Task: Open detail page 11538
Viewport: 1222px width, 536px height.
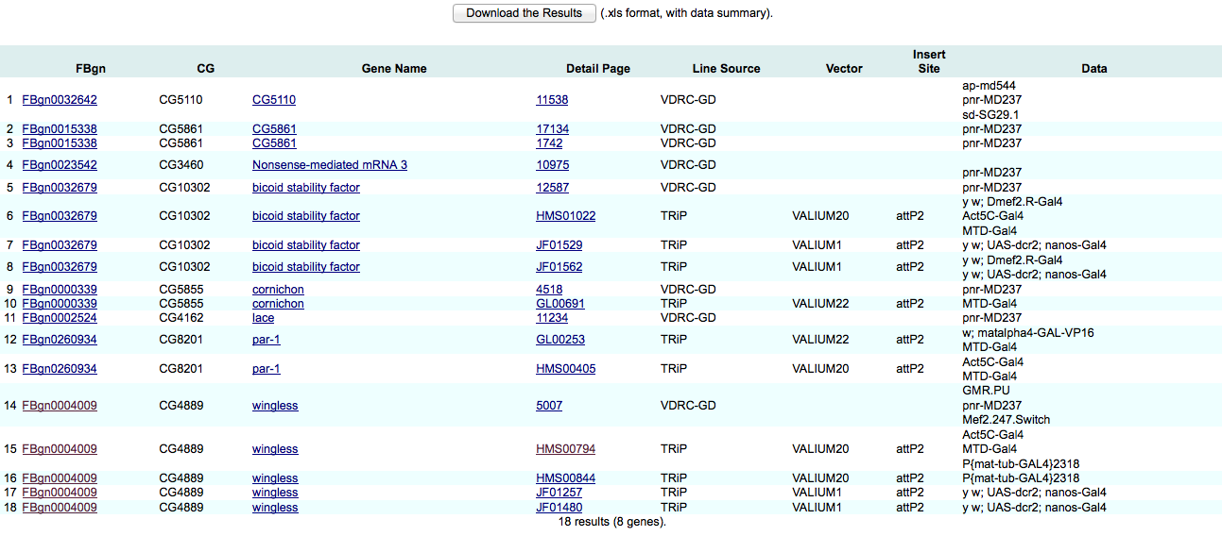Action: pos(552,100)
